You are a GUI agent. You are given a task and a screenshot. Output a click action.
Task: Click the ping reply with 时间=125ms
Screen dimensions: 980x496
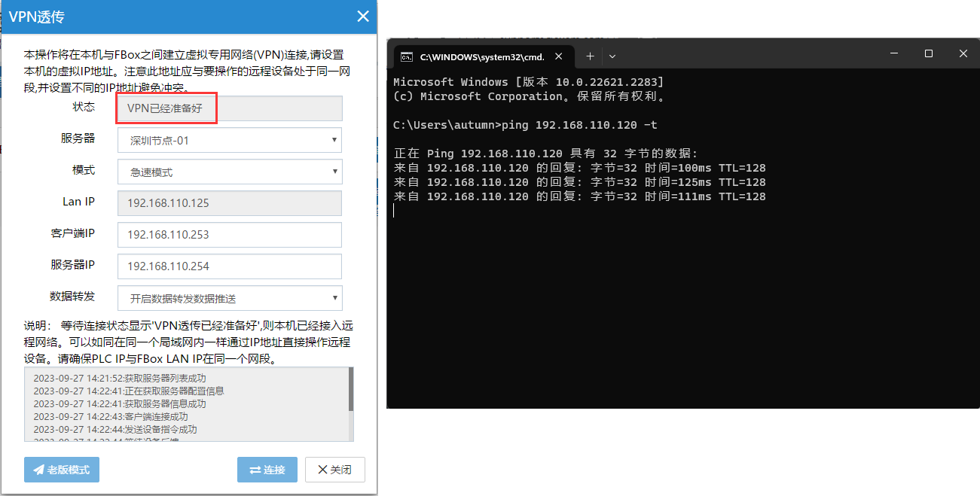point(579,182)
